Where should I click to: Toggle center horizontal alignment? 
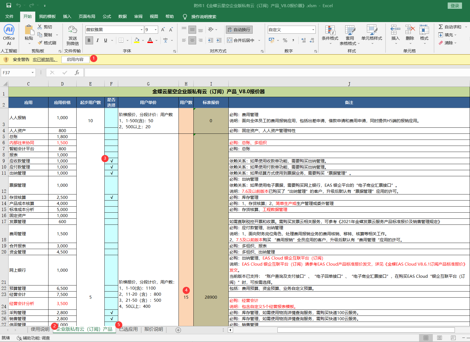(192, 41)
